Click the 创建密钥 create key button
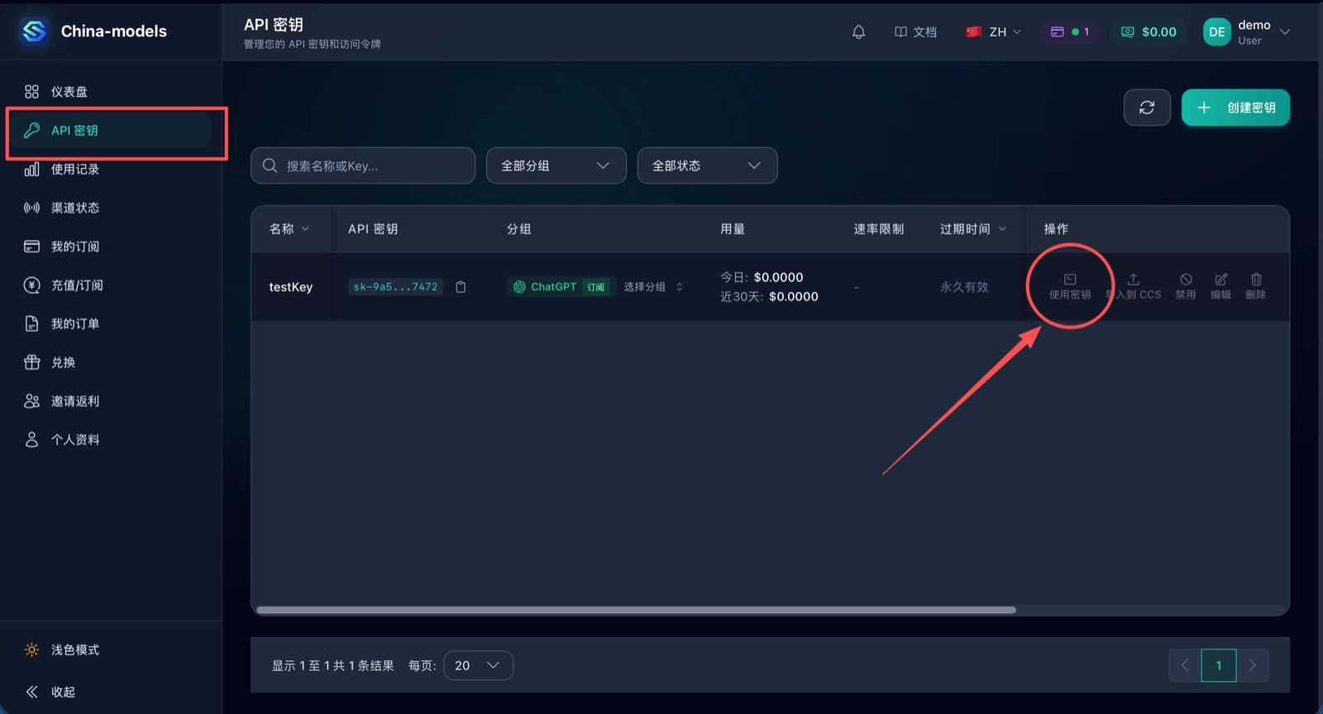 1235,108
